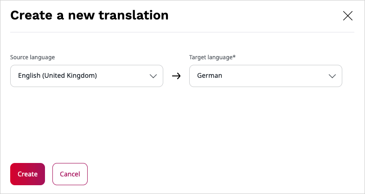Click the Target language label
Screen dimensions: 365x194
(211, 57)
